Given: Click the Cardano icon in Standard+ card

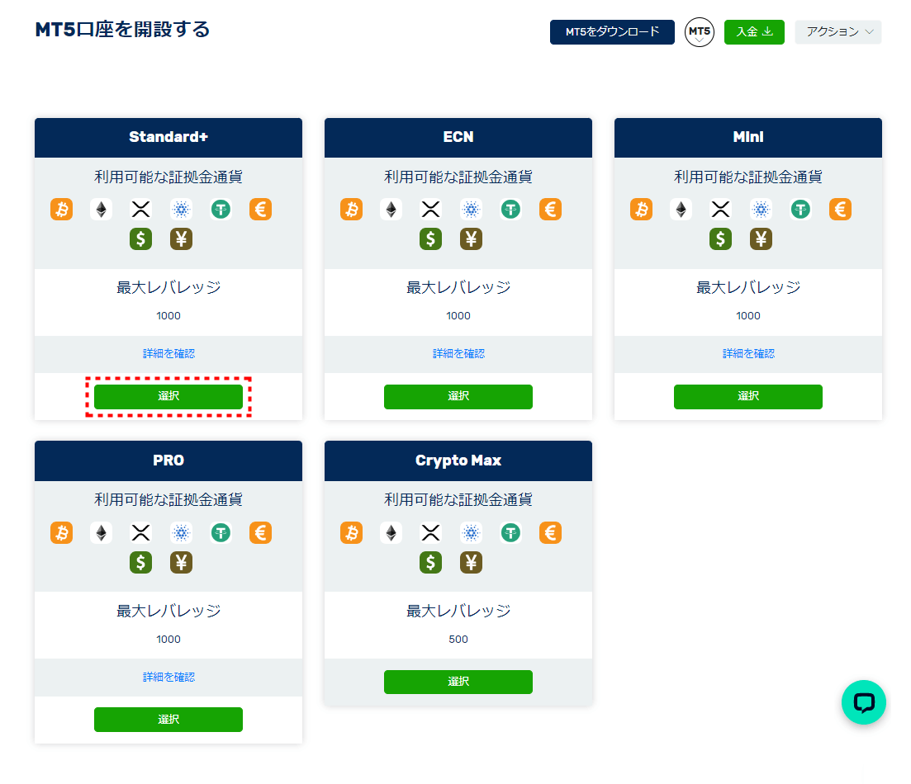Looking at the screenshot, I should coord(181,209).
